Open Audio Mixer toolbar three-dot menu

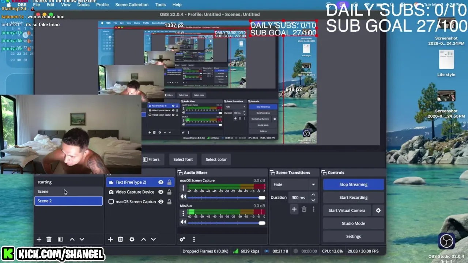click(194, 239)
